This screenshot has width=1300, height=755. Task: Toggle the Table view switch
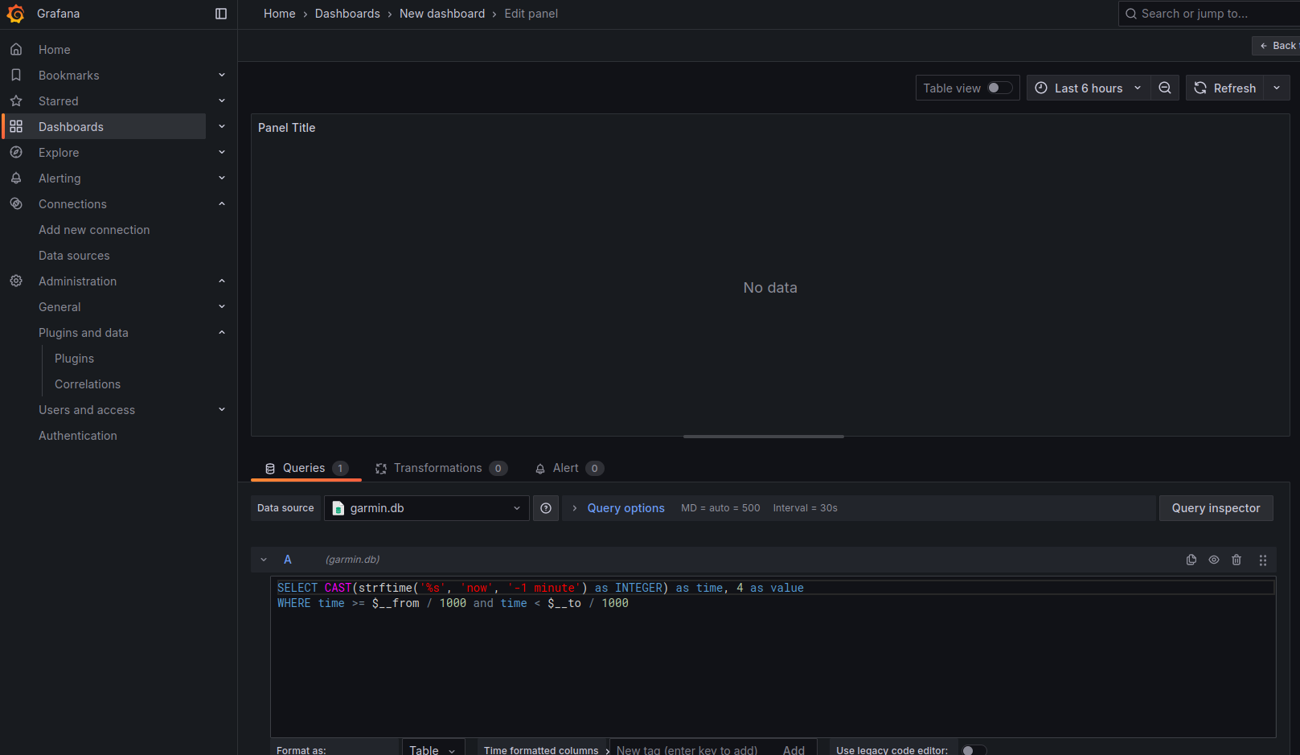pyautogui.click(x=1000, y=88)
